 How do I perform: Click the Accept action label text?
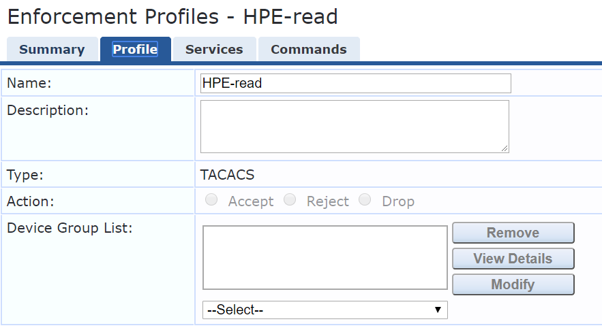point(251,201)
